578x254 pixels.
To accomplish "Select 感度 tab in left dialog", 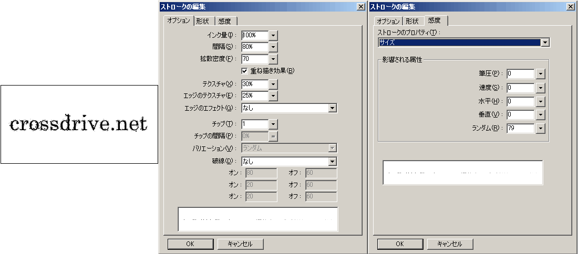I will pos(225,21).
